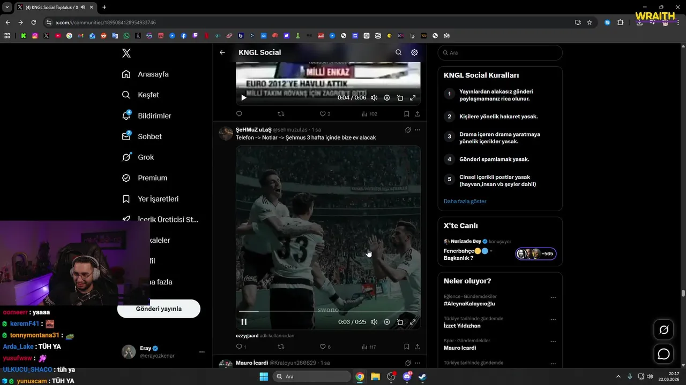686x385 pixels.
Task: Open video settings on the Beşiktaş clip
Action: click(x=387, y=322)
